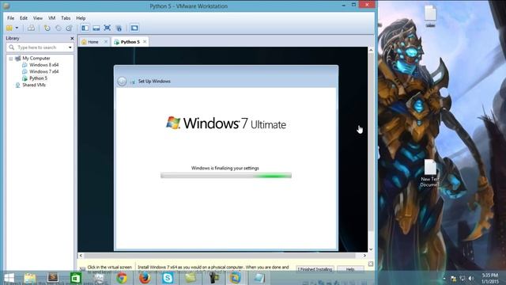Open the green Store taskbar icon
The image size is (506, 285).
point(76,278)
